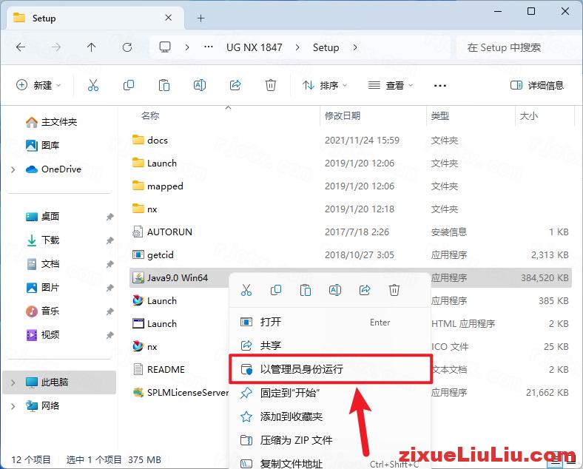Choose 固定到"开始" in the context menu
Image resolution: width=583 pixels, height=469 pixels.
pyautogui.click(x=329, y=393)
